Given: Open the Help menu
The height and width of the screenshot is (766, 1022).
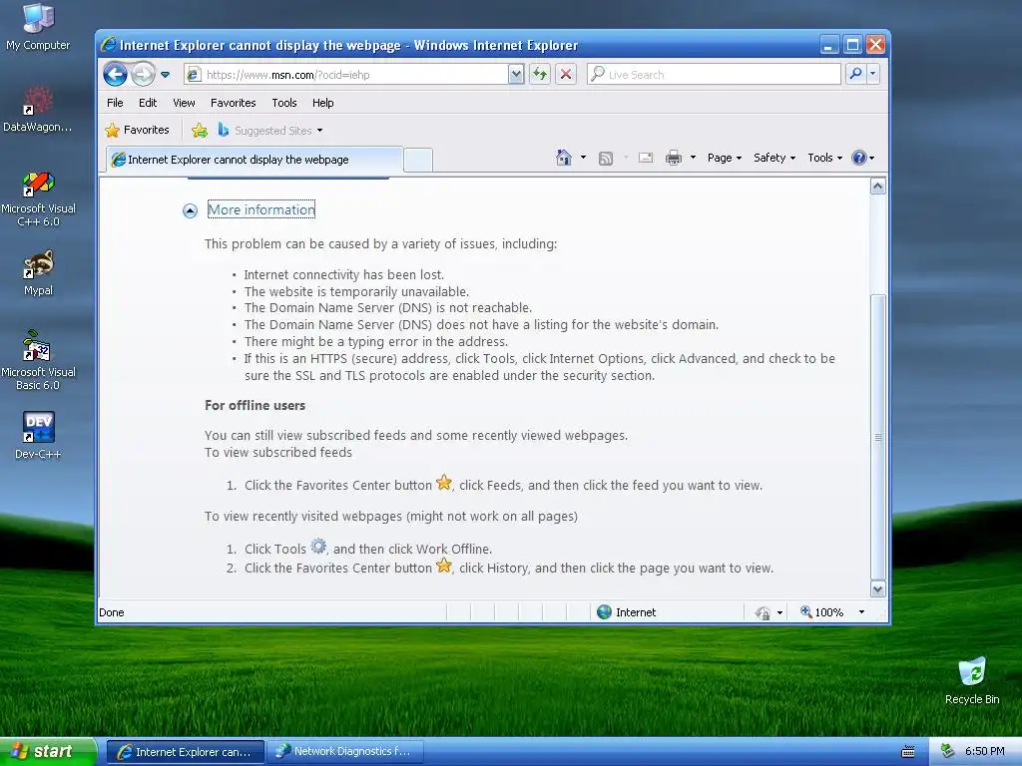Looking at the screenshot, I should [322, 103].
